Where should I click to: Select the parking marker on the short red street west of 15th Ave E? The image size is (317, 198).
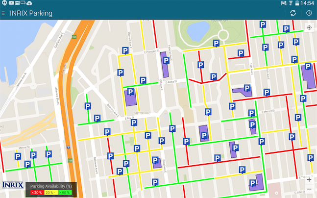click(x=241, y=53)
